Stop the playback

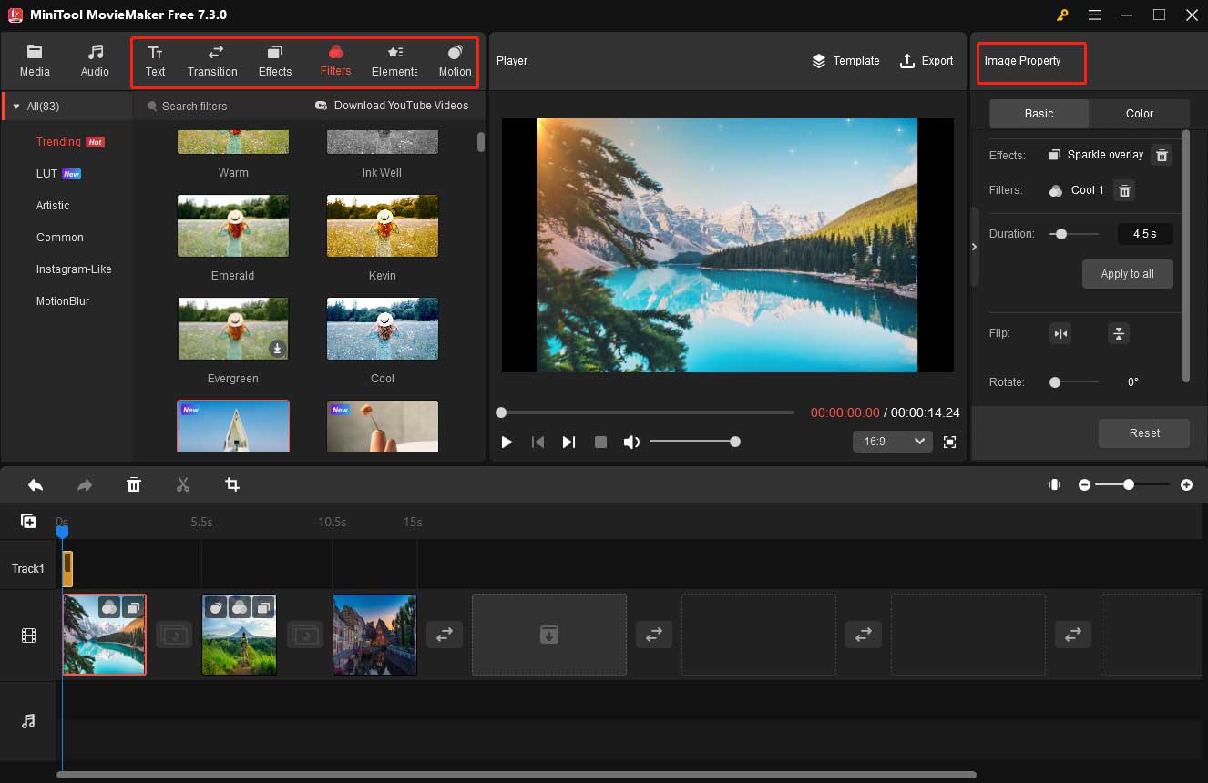600,442
